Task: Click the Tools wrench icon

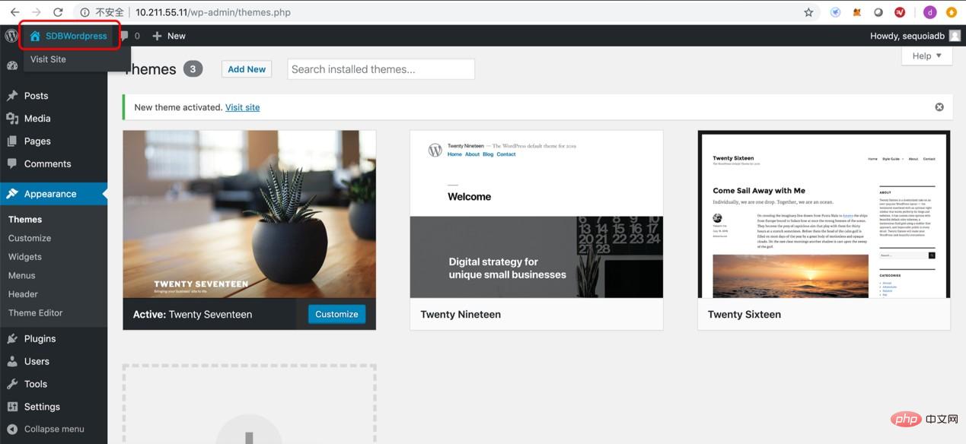Action: point(11,384)
